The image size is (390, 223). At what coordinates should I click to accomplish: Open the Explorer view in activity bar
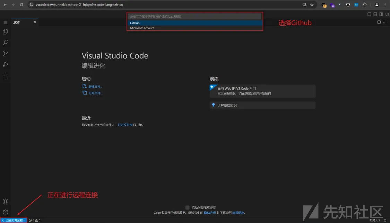coord(5,32)
